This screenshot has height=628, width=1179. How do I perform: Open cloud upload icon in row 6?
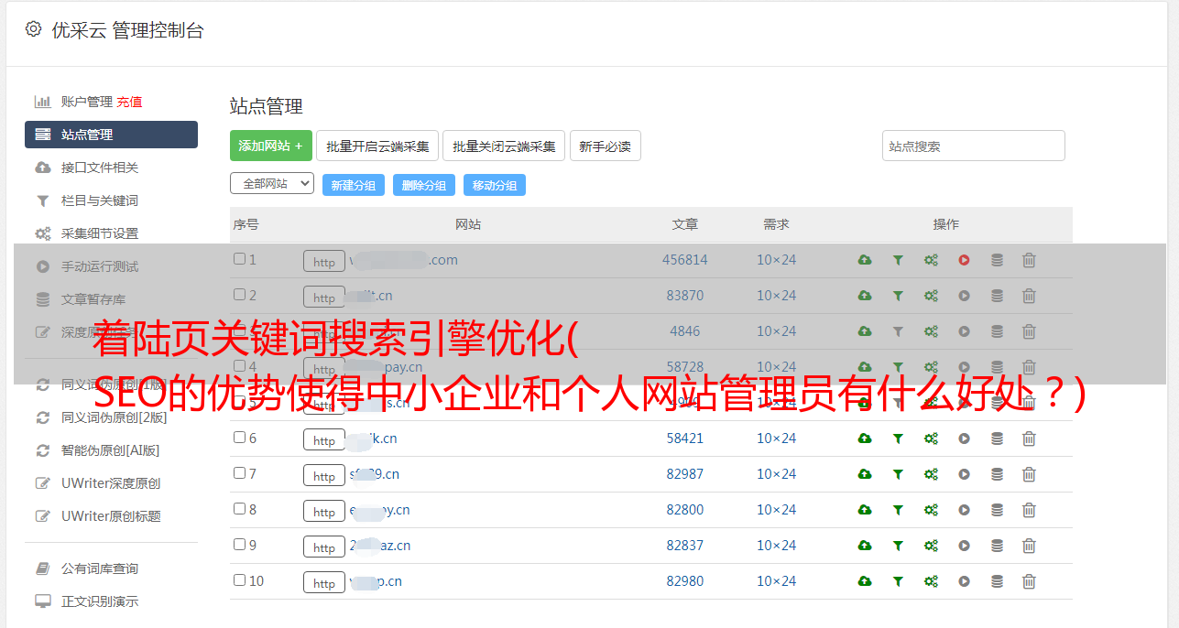pos(865,439)
